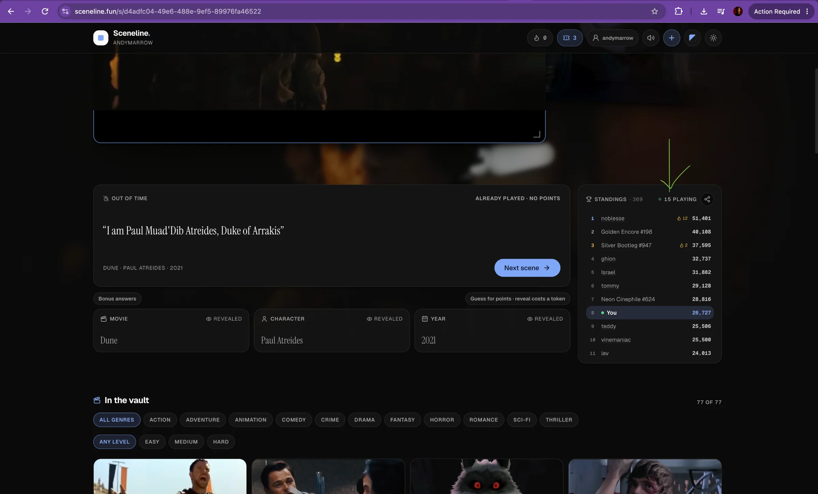
Task: Open the tokens ticket counter
Action: pos(570,38)
